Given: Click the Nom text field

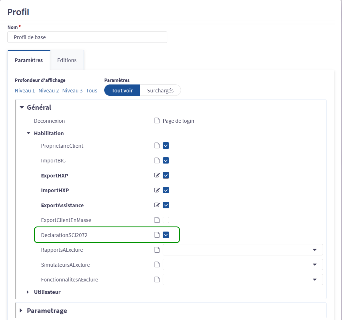Looking at the screenshot, I should click(x=87, y=37).
